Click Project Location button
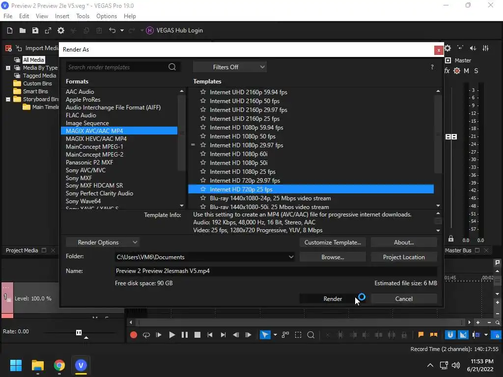Screen dimensions: 503x377 pos(404,257)
